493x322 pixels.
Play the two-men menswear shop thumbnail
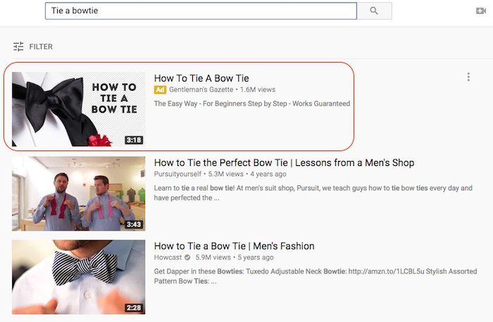pos(79,193)
